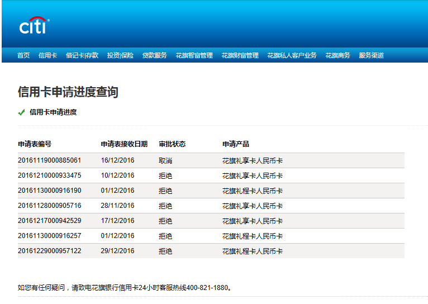Click 花旗礼程卡人民币卡 in the 29/12/2016 row
The width and height of the screenshot is (428, 304).
pos(253,251)
